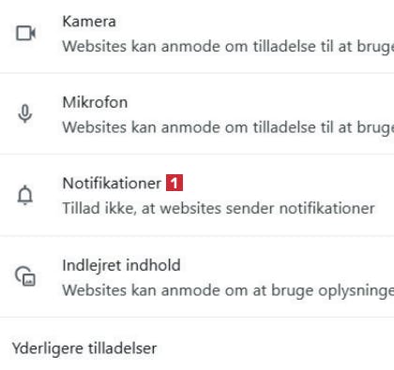This screenshot has height=370, width=394.
Task: Click the word 'notifikationer' ending the bell row description
Action: [326, 208]
